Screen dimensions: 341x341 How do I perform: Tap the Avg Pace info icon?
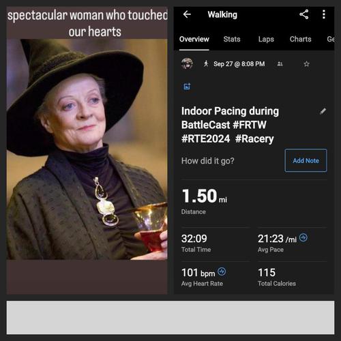303,237
